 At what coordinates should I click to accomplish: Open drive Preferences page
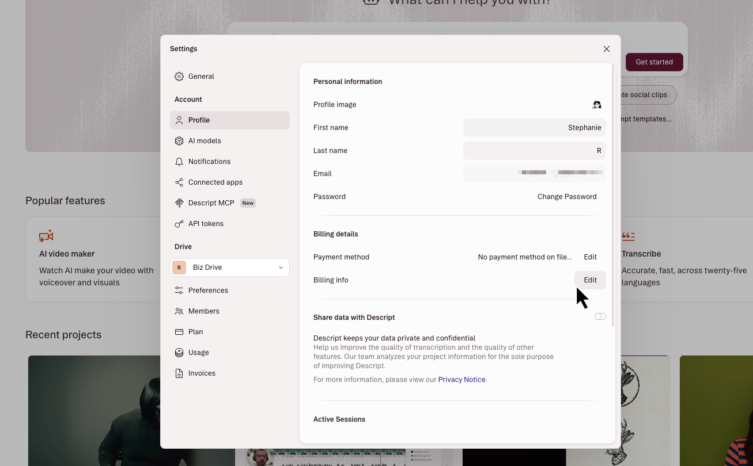point(230,291)
